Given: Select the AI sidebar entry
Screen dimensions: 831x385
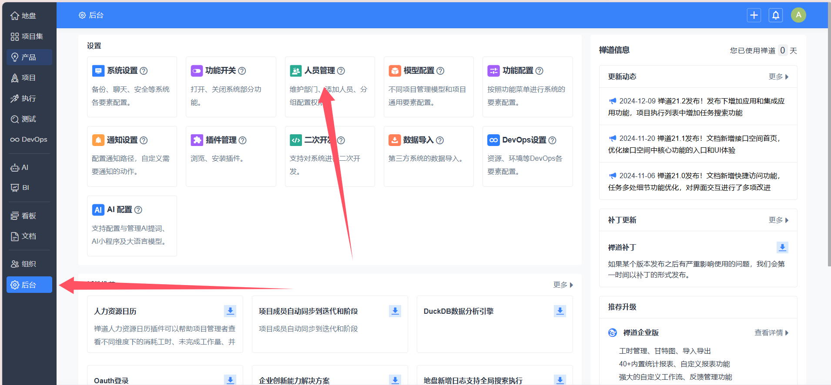Looking at the screenshot, I should pos(29,168).
